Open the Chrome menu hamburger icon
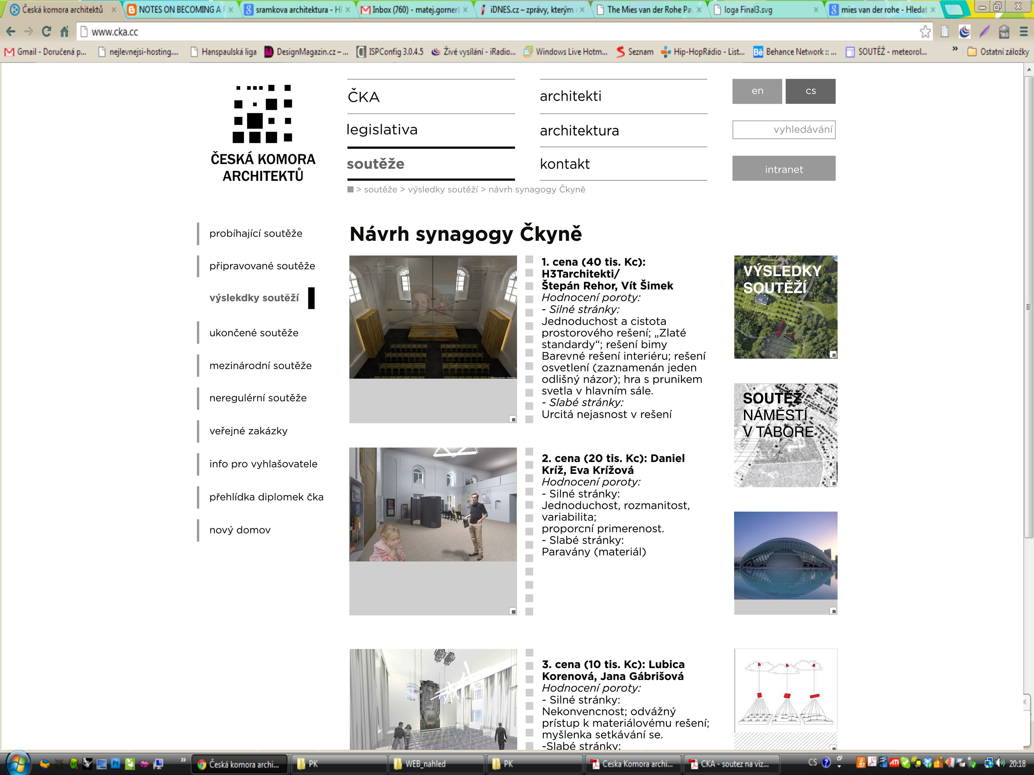 point(1023,32)
